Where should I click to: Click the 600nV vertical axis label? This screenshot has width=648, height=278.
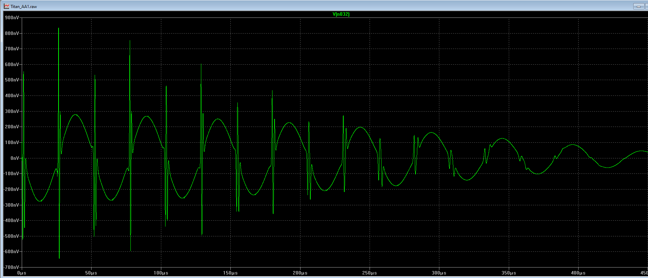(x=12, y=64)
